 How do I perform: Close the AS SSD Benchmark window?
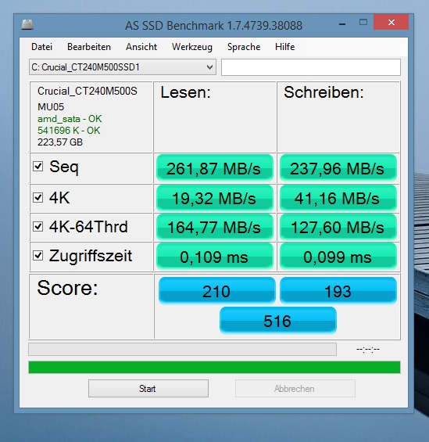(x=391, y=22)
